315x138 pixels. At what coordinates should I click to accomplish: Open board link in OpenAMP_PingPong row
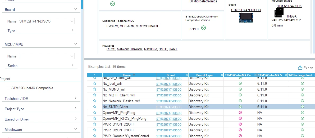169,113
